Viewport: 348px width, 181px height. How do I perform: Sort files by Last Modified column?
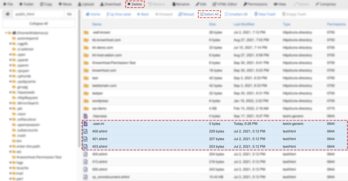click(x=244, y=24)
